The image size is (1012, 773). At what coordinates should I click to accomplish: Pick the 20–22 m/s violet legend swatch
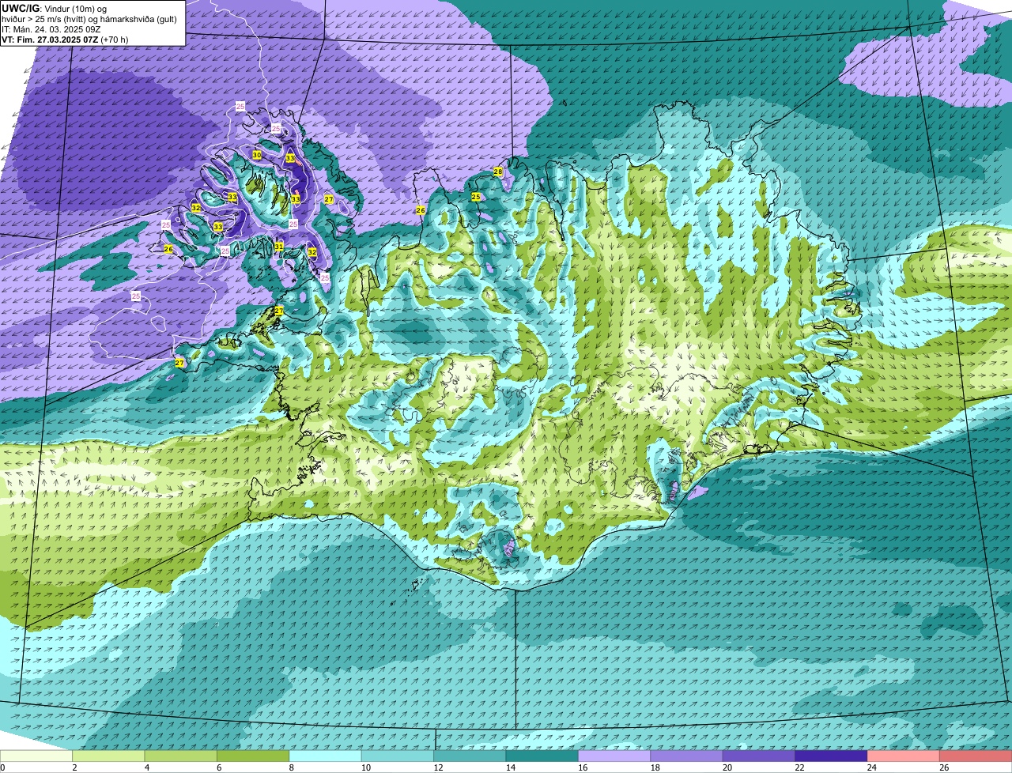pyautogui.click(x=759, y=756)
